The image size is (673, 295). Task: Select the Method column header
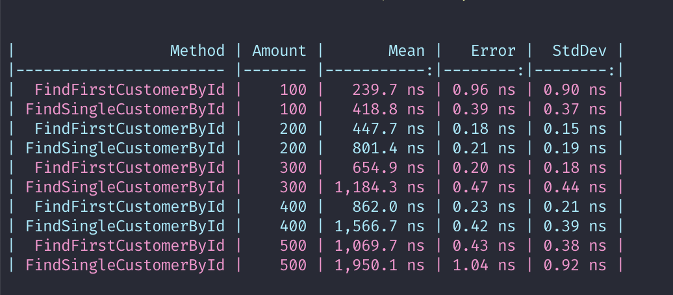pyautogui.click(x=197, y=51)
